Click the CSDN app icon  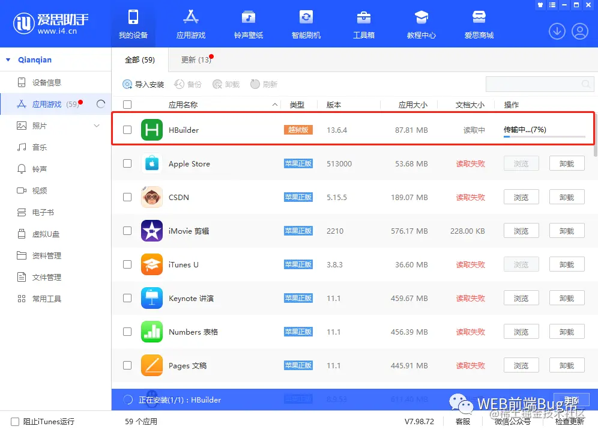click(x=152, y=197)
